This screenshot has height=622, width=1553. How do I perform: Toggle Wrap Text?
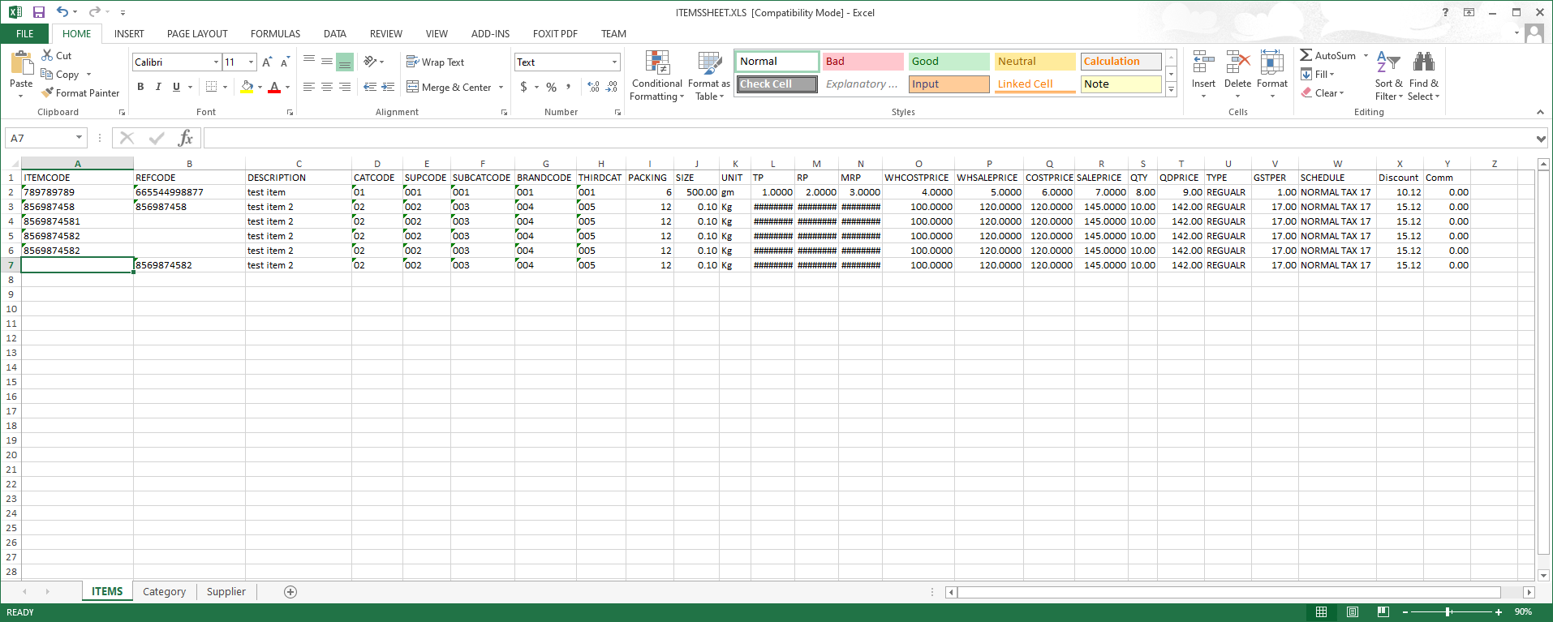435,62
